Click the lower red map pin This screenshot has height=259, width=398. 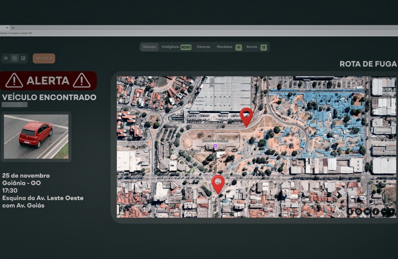coord(218,184)
